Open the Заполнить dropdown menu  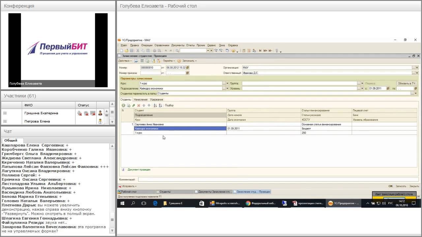[x=189, y=61]
